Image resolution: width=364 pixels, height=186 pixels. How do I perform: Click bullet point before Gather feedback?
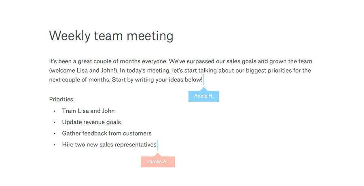(55, 134)
